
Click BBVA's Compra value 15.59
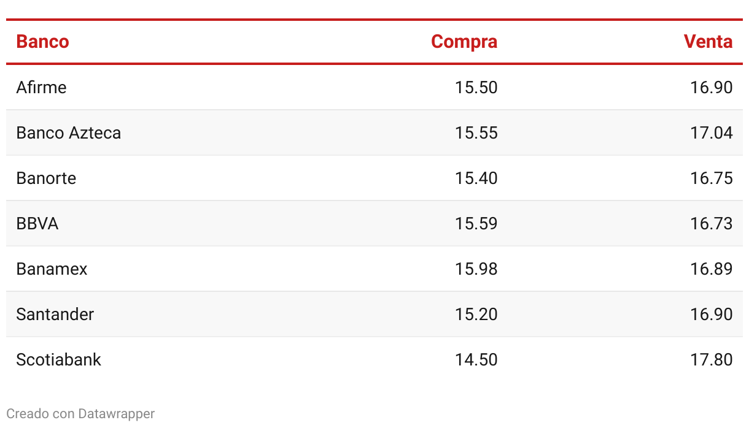[x=476, y=223]
